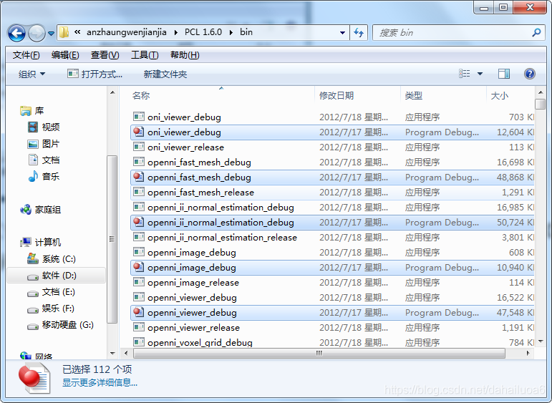Open 视频 library in the sidebar

click(x=44, y=127)
